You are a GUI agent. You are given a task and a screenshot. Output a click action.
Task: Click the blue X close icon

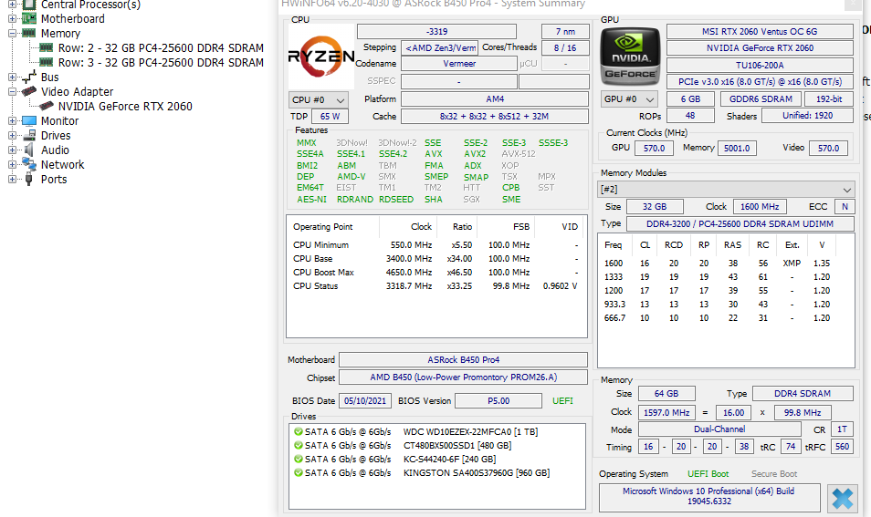842,498
